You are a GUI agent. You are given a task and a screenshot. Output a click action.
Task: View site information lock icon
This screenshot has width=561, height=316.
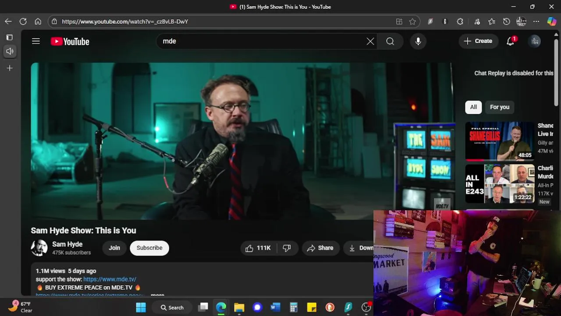click(x=54, y=22)
